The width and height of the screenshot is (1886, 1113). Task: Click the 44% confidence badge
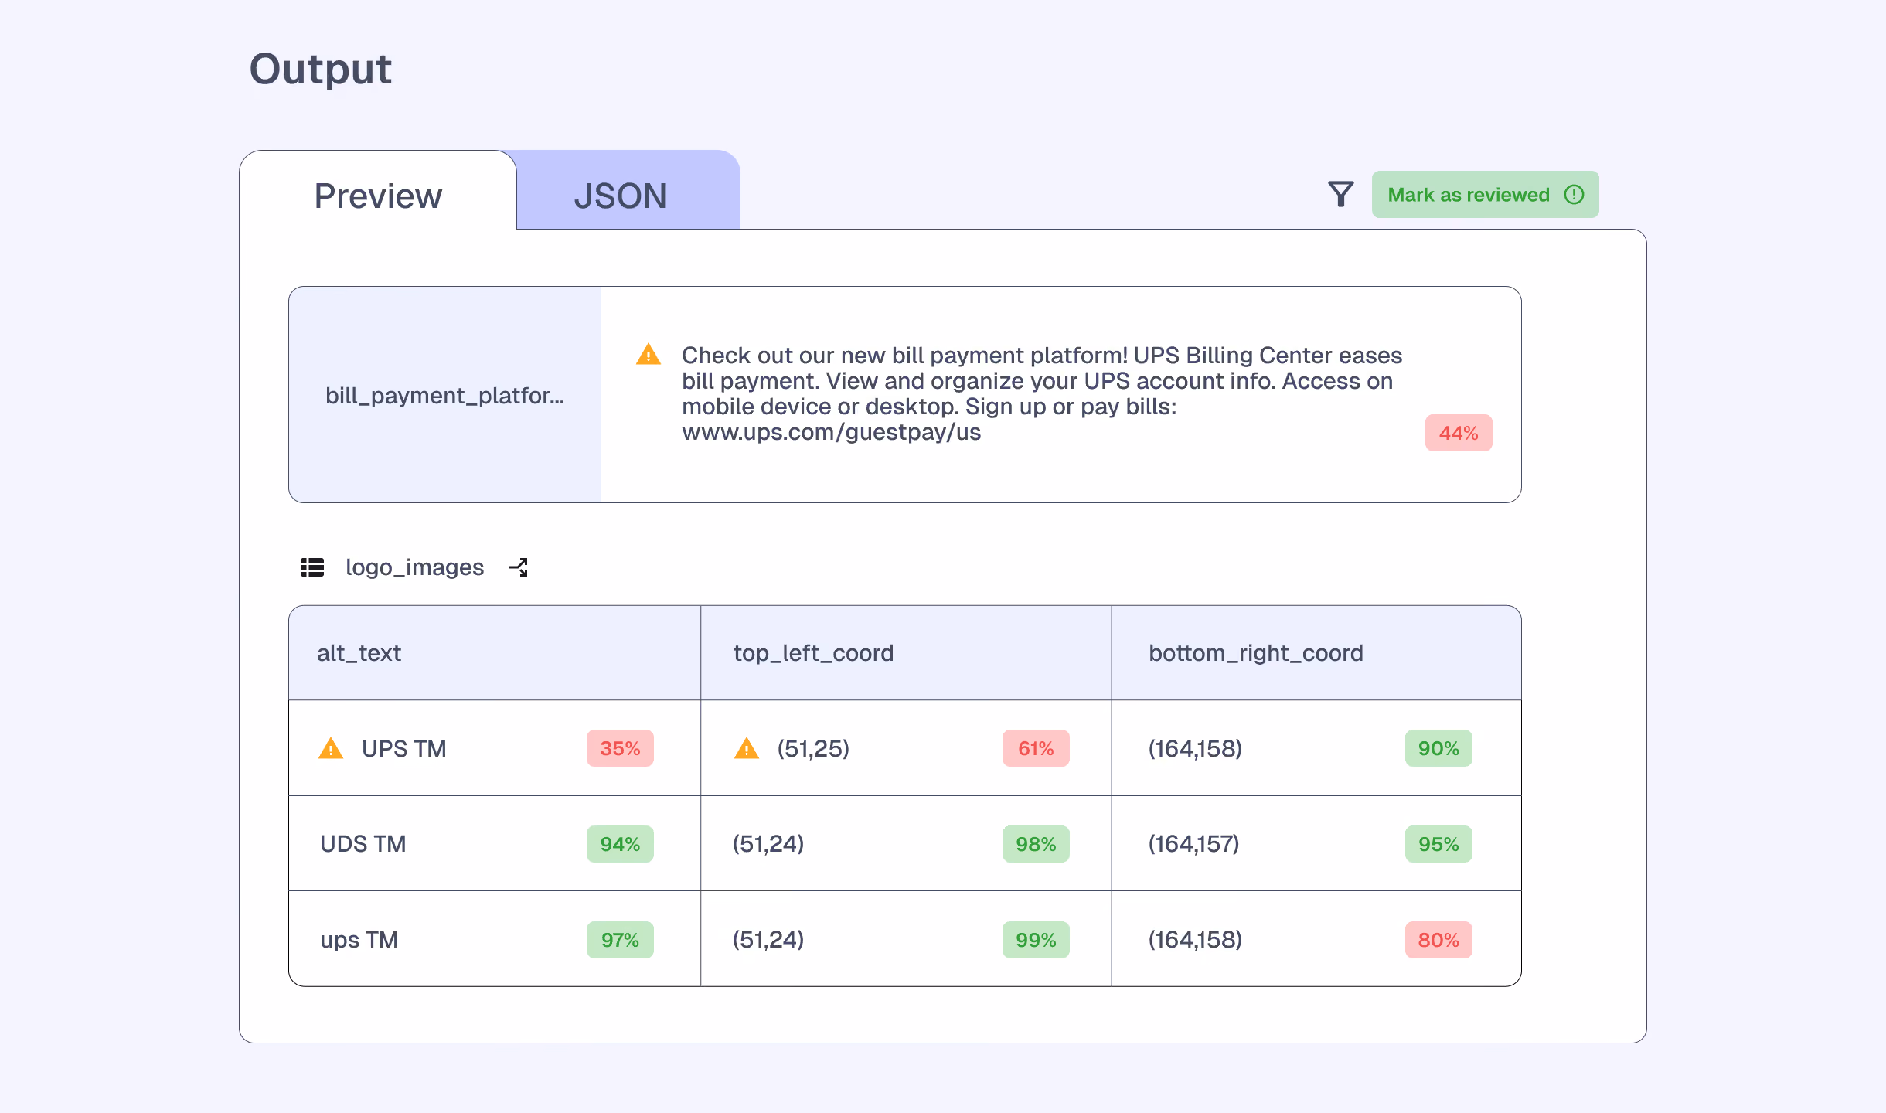click(x=1458, y=433)
